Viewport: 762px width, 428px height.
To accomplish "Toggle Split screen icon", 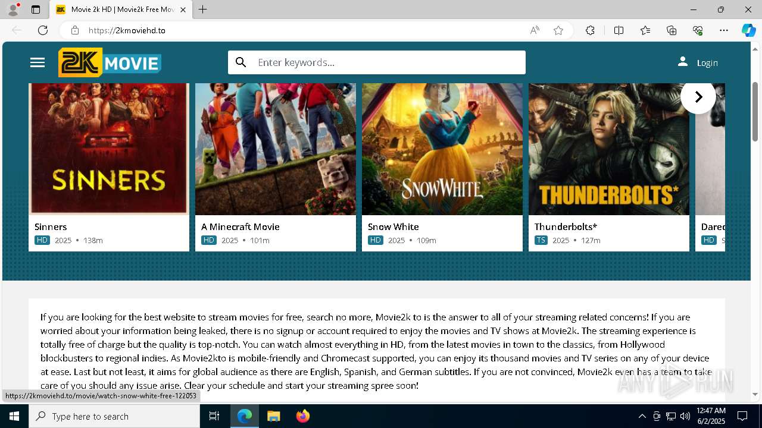I will [x=619, y=30].
